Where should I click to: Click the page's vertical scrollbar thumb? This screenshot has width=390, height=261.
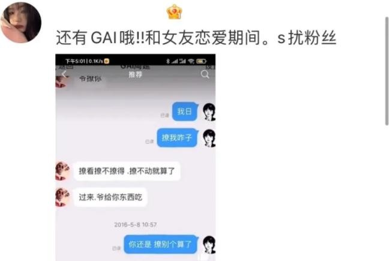[x=387, y=71]
